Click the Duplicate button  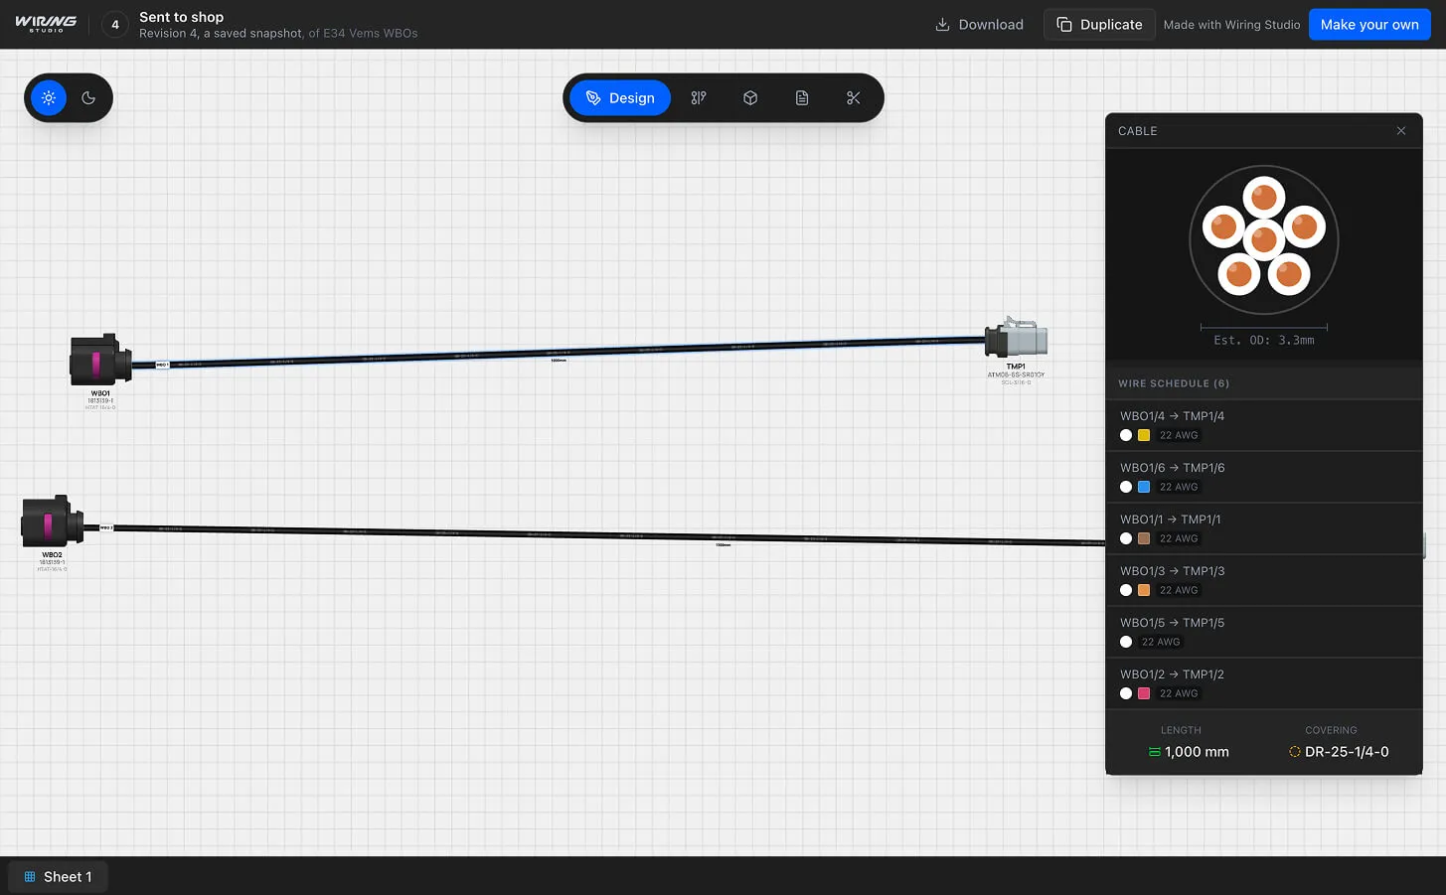[1099, 24]
